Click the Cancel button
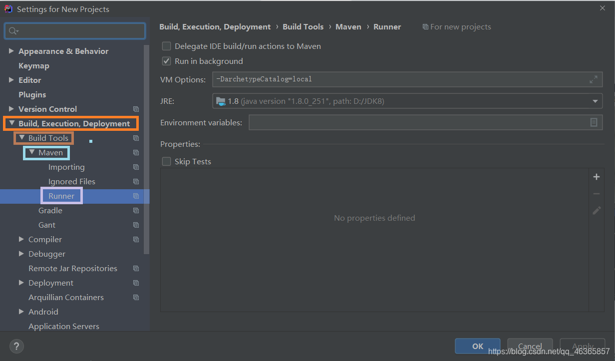 [530, 346]
